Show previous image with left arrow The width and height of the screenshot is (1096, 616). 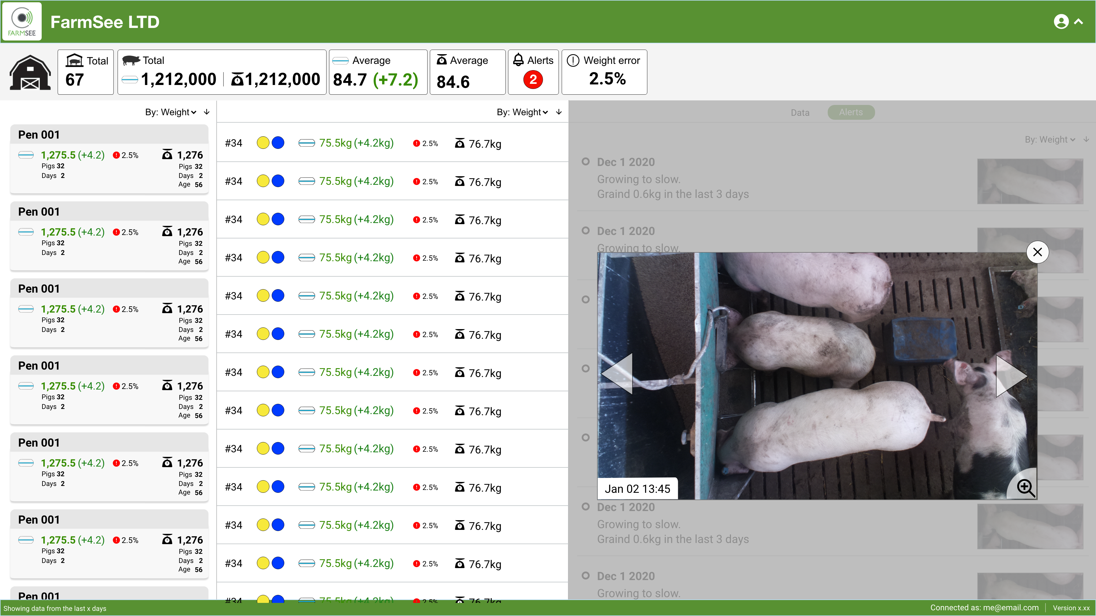pos(616,374)
